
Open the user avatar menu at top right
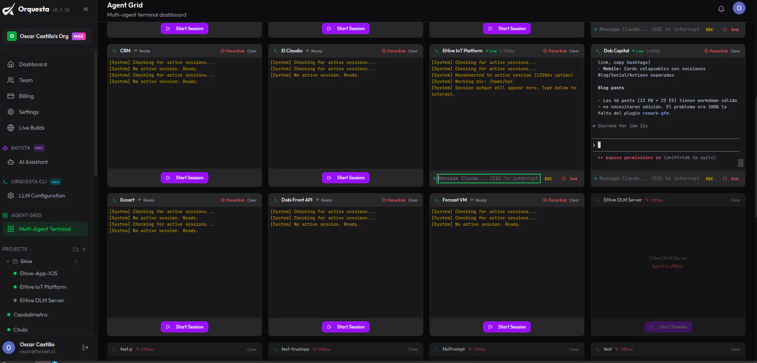pyautogui.click(x=739, y=8)
